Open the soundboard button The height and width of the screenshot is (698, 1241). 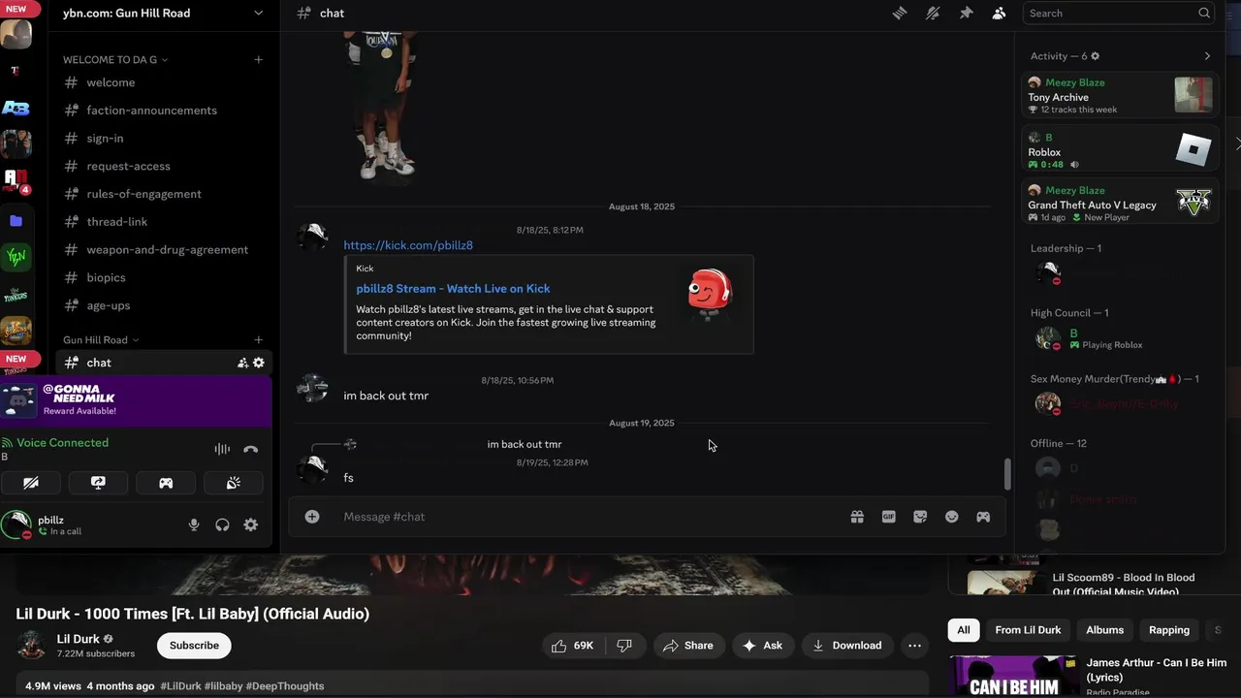coord(234,483)
